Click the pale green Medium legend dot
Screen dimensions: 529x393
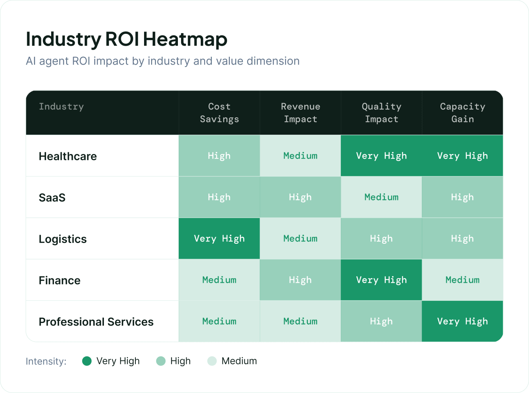click(212, 361)
